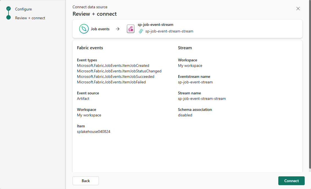Click the Review + connect step dot

click(9, 18)
